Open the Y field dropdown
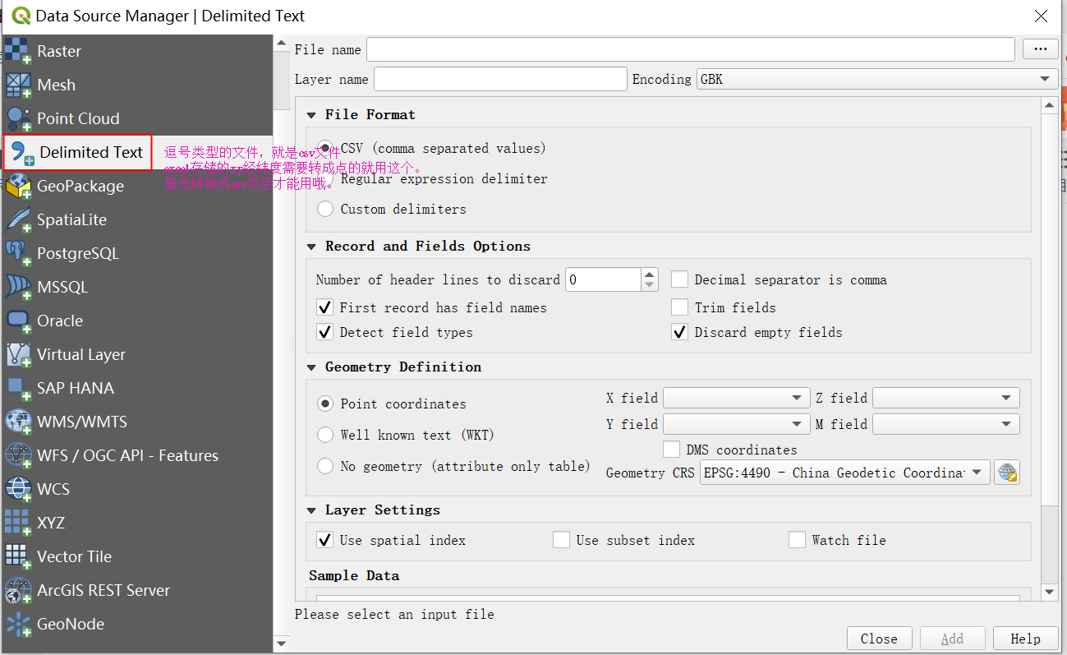This screenshot has height=655, width=1067. (x=737, y=424)
